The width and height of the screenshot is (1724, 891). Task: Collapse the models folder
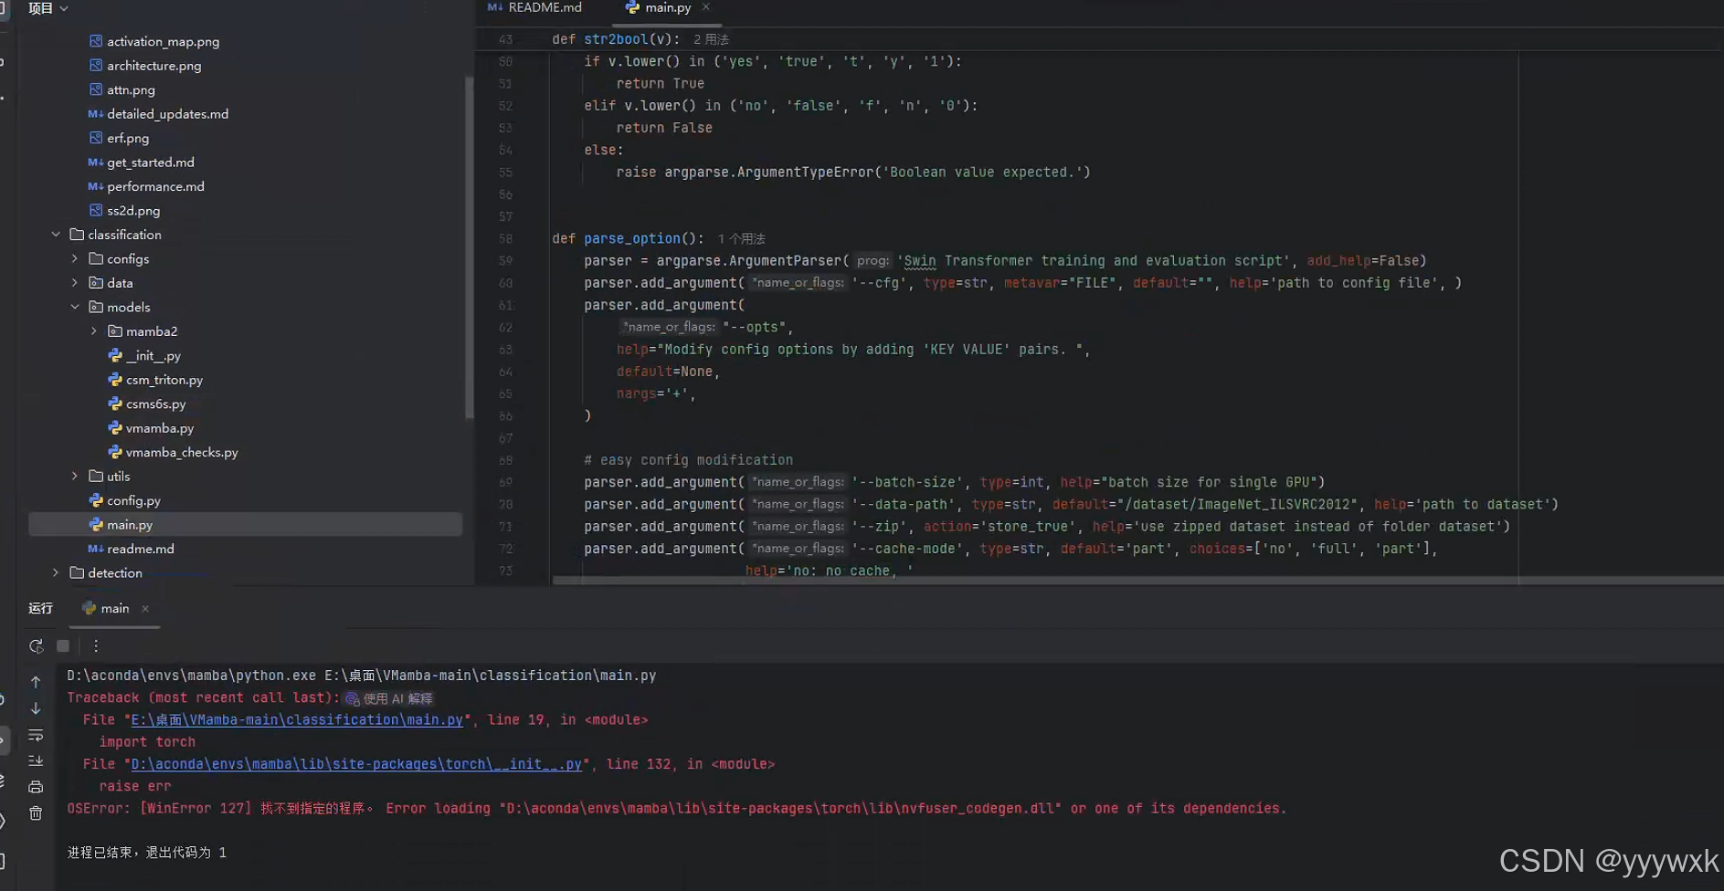click(x=74, y=307)
